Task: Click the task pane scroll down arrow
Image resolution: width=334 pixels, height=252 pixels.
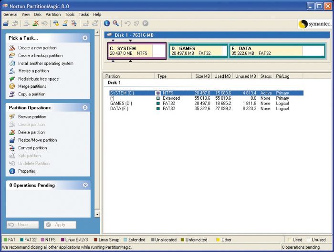Action: (97, 214)
